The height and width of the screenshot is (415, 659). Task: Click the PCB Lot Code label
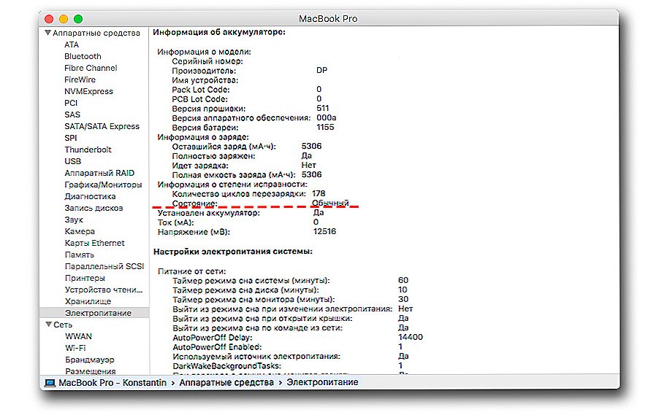[x=199, y=99]
